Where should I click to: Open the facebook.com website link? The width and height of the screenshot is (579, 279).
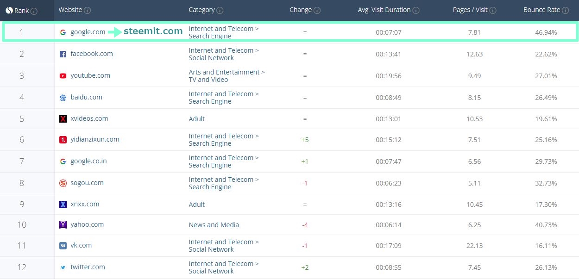coord(92,54)
